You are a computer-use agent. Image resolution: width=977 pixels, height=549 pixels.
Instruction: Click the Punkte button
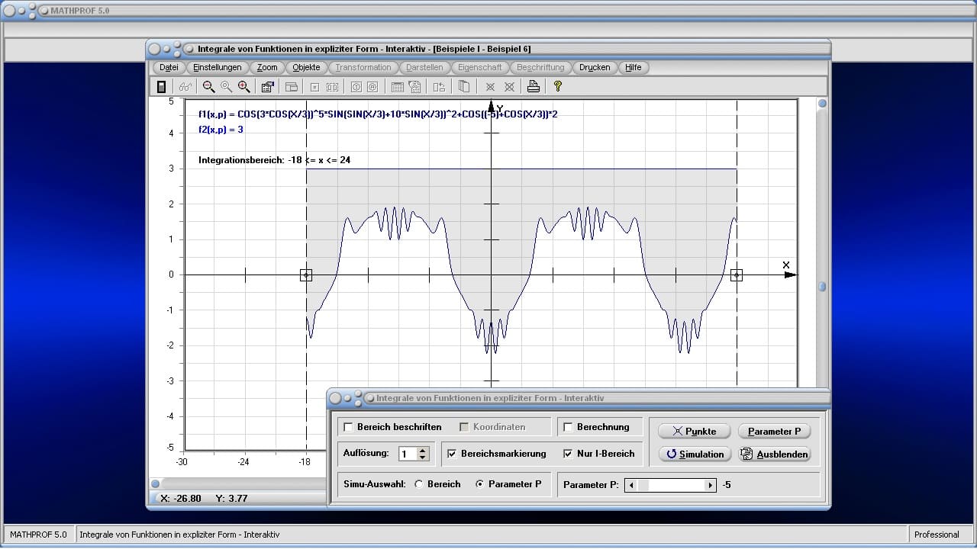click(x=695, y=431)
